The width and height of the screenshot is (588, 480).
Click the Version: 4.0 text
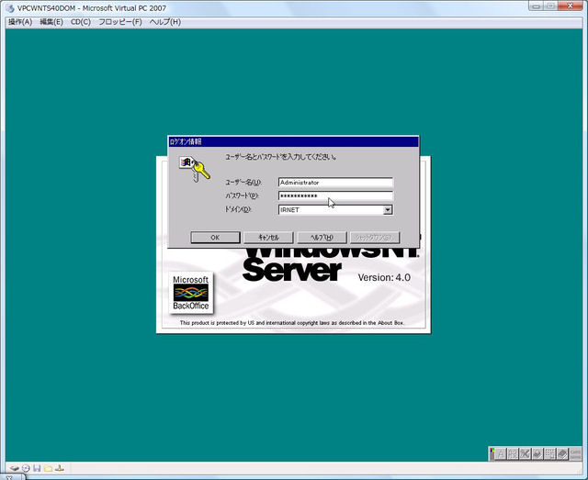click(x=384, y=278)
